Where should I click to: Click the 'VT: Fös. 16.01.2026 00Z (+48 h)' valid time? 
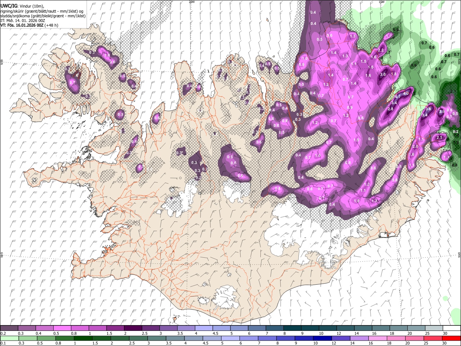point(29,25)
